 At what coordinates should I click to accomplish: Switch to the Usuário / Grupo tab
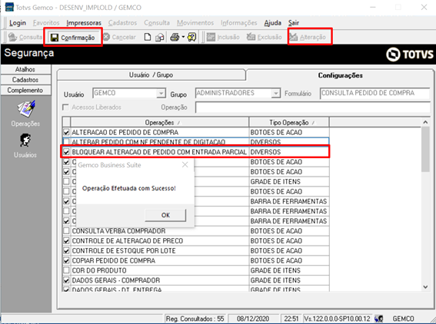click(x=151, y=75)
